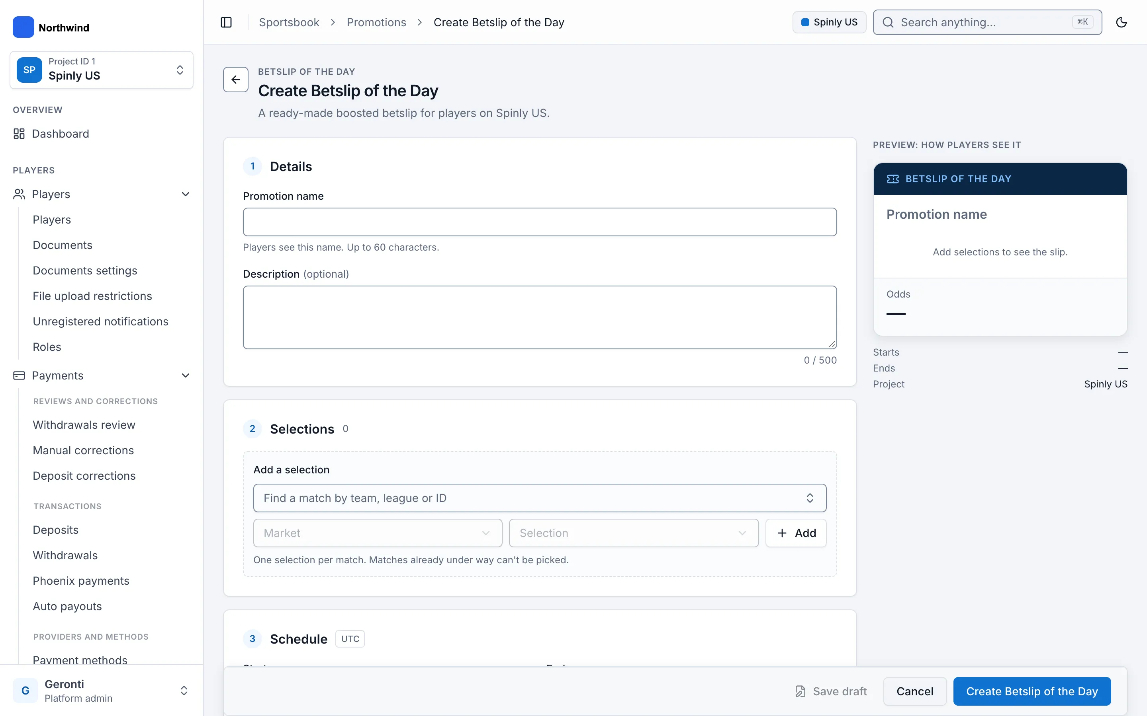
Task: Click the back arrow button
Action: click(235, 80)
